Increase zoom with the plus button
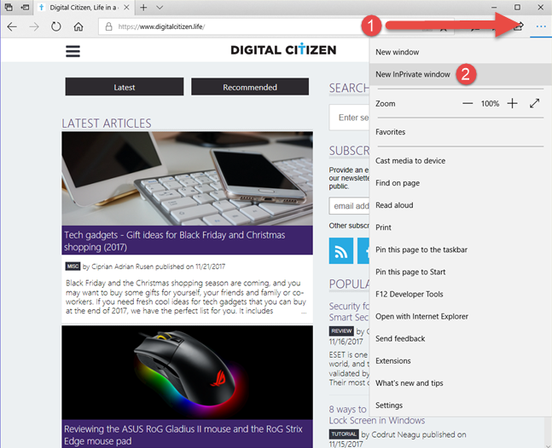Screen dimensions: 552x448 click(x=512, y=103)
